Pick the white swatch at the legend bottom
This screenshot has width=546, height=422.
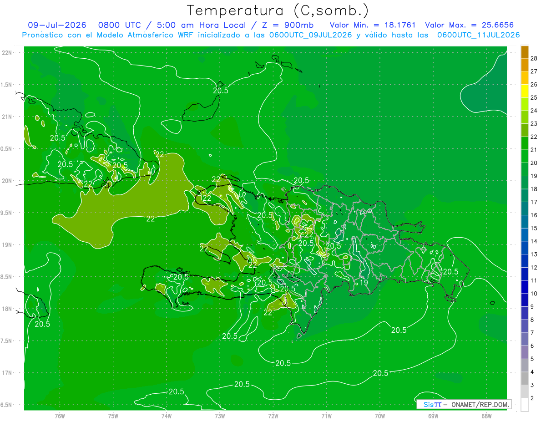[x=525, y=405]
